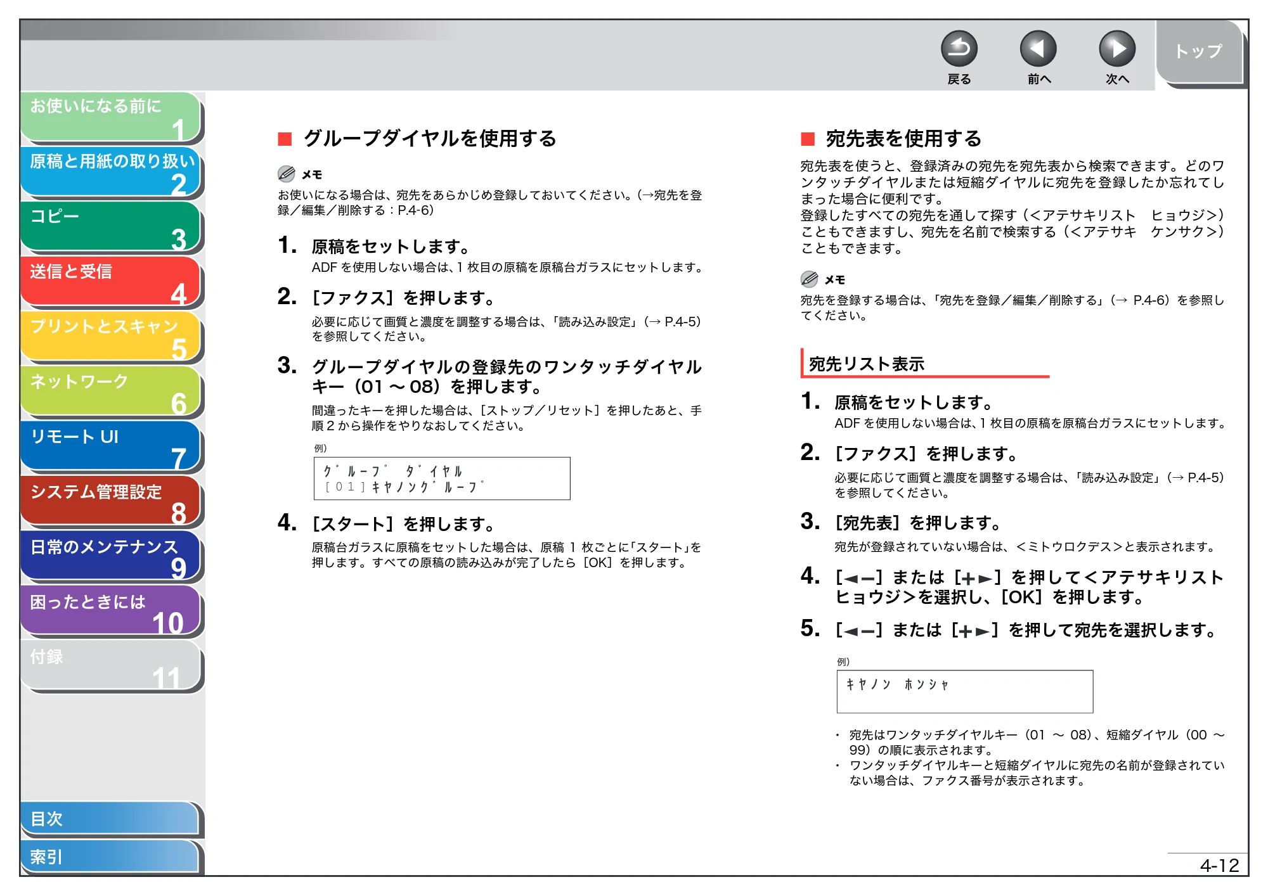
Task: Click the 次へ next-page arrow icon
Action: [x=1117, y=49]
